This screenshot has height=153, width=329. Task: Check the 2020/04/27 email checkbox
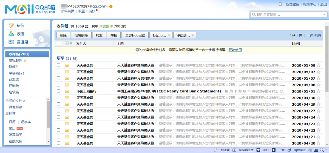pos(58,111)
